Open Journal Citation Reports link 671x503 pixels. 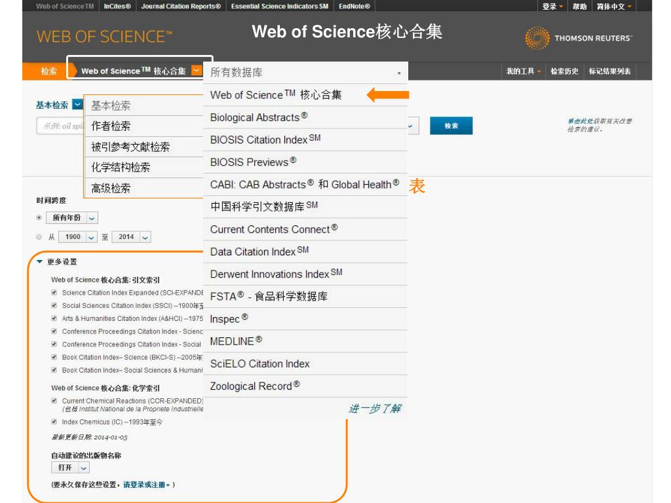pos(181,6)
